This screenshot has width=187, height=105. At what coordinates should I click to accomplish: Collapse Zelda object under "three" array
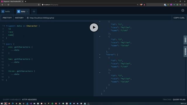pos(100,73)
